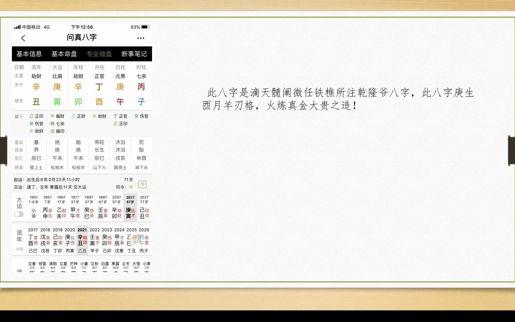Click 大雪 12/7 solar term

(x=136, y=265)
